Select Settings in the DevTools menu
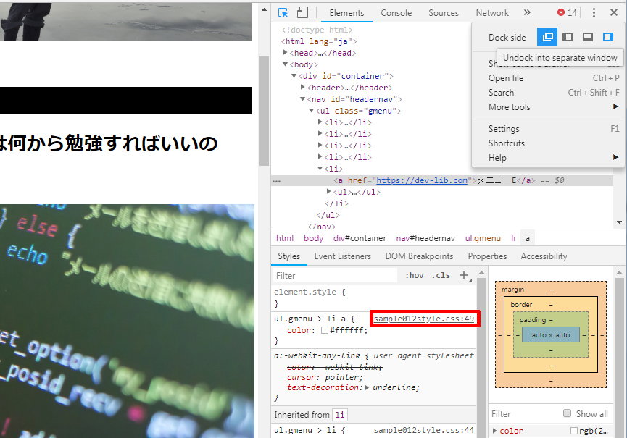 click(504, 129)
